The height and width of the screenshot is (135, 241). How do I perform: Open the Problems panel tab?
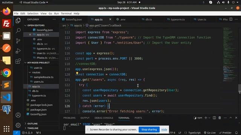click(69, 118)
